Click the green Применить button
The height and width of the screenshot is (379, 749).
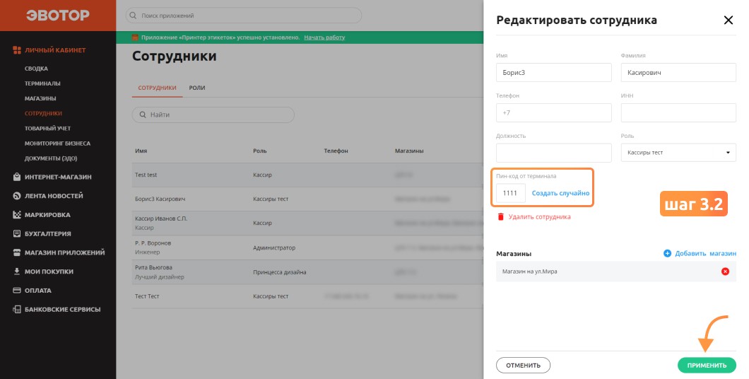point(707,365)
